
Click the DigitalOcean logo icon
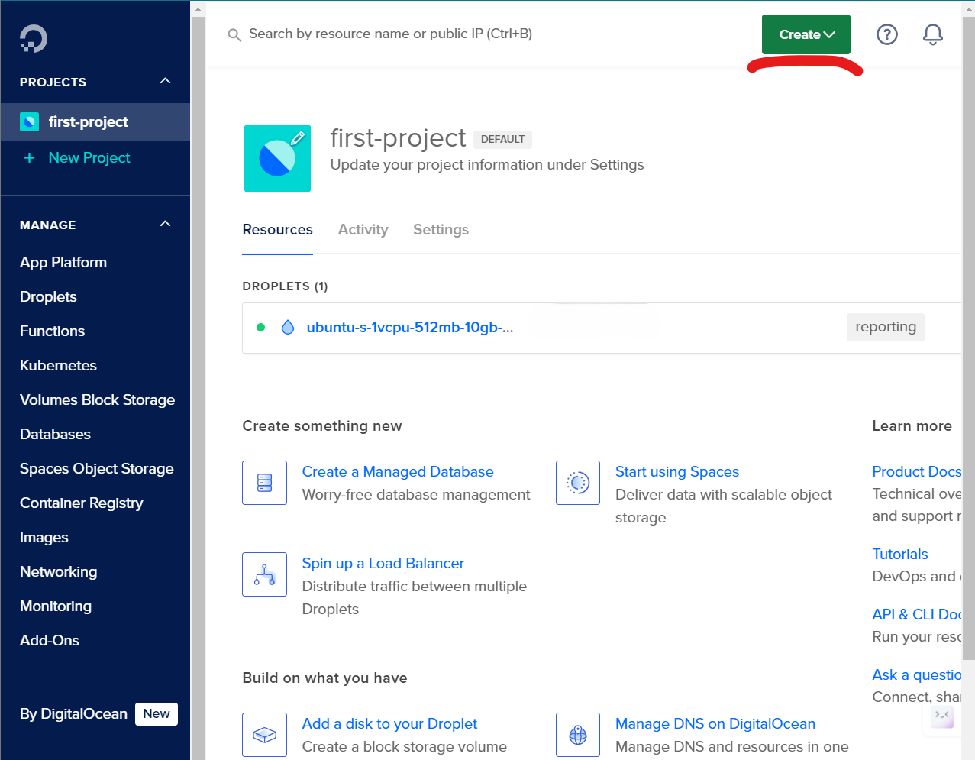tap(34, 38)
